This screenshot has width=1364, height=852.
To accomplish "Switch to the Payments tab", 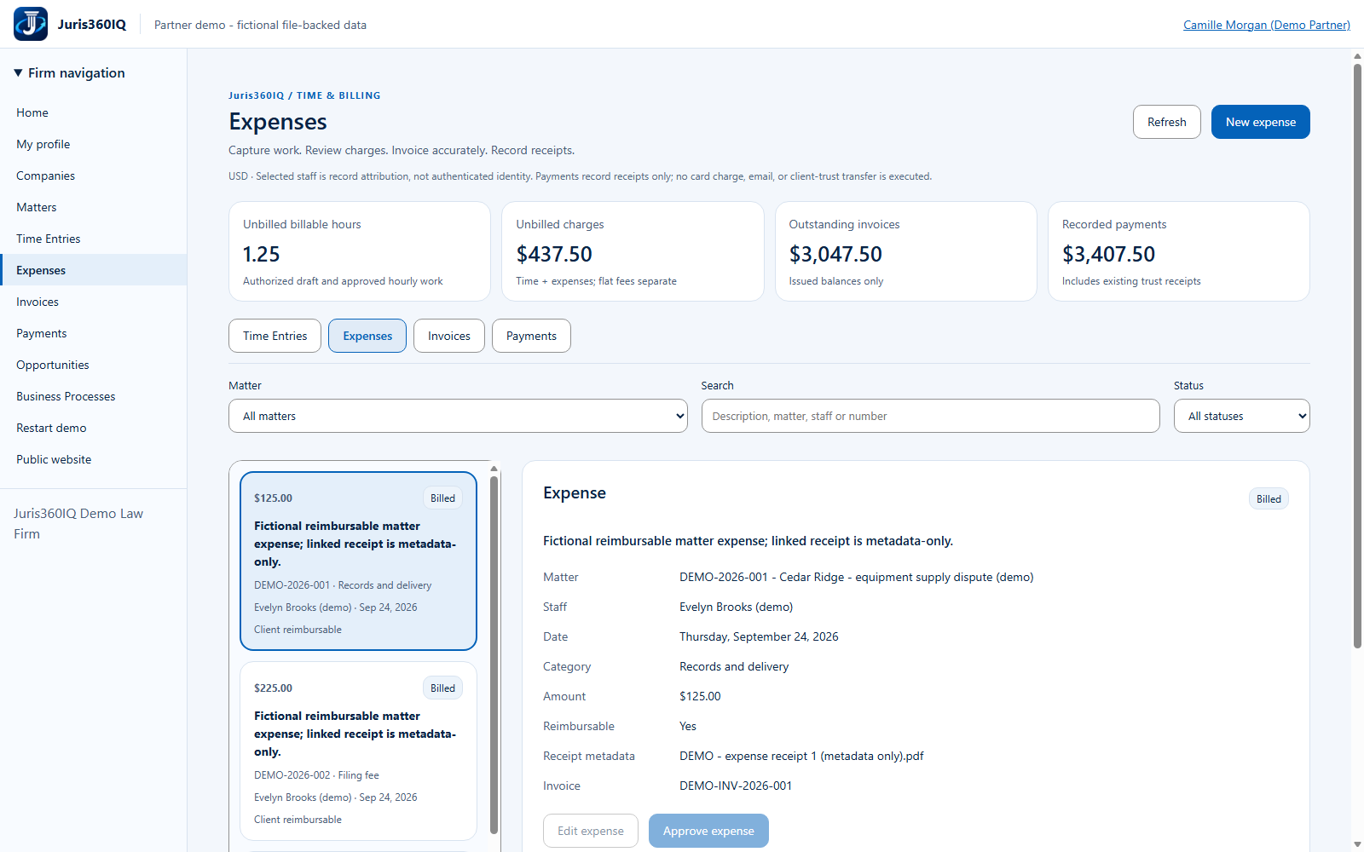I will [531, 336].
